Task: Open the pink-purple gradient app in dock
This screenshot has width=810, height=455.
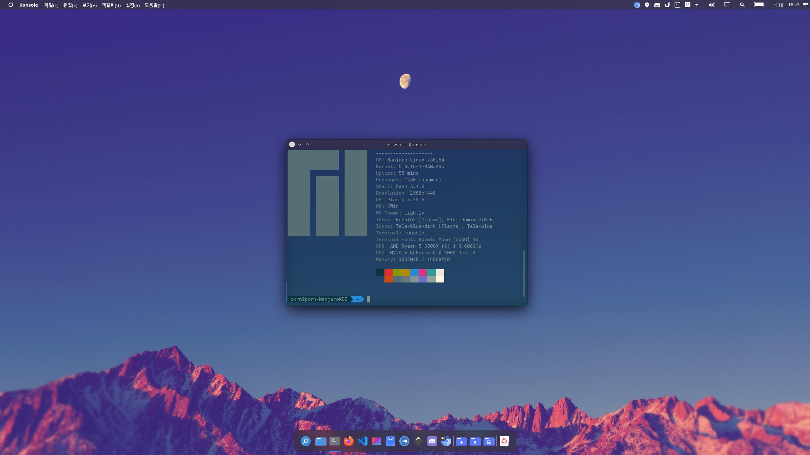Action: coord(376,441)
